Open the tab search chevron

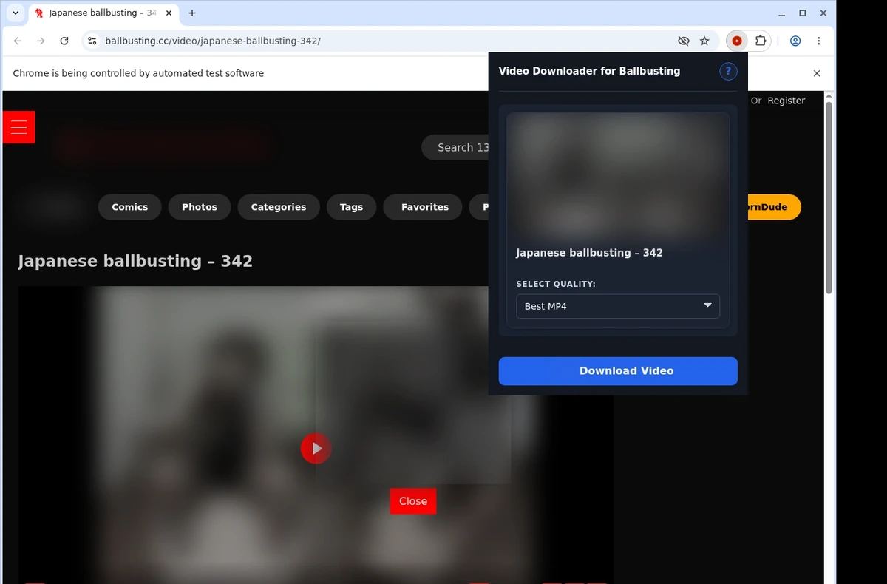click(16, 13)
